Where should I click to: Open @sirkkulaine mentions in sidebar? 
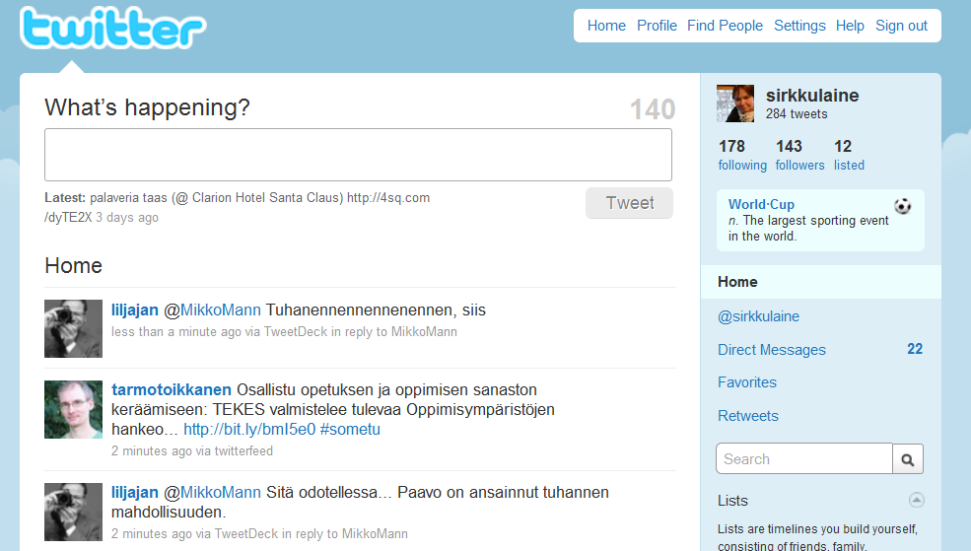pos(759,316)
